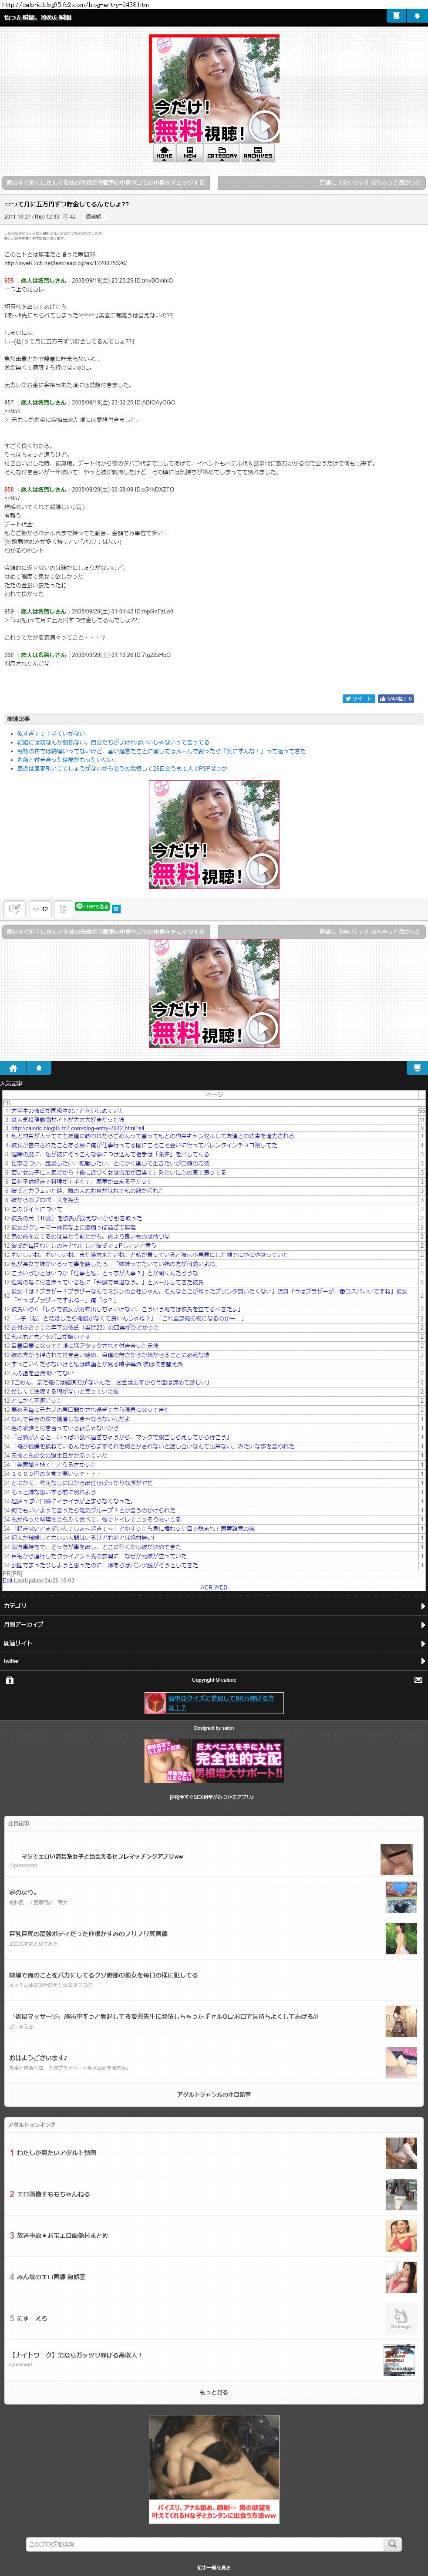428x2576 pixels.
Task: Click the home icon in dark footer bar
Action: coord(13,1068)
